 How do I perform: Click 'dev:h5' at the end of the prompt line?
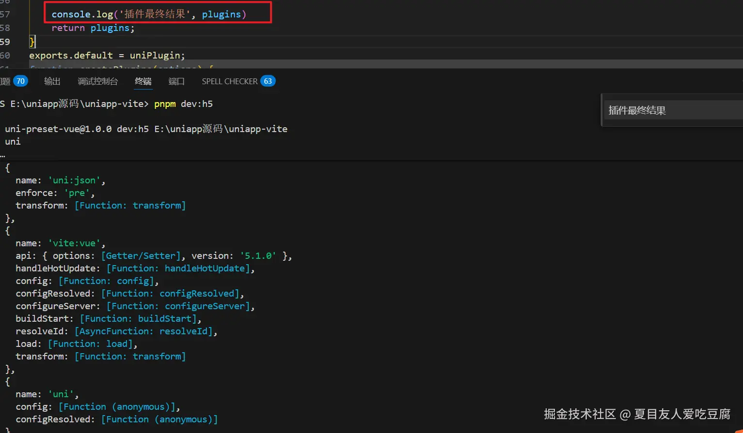[x=197, y=104]
